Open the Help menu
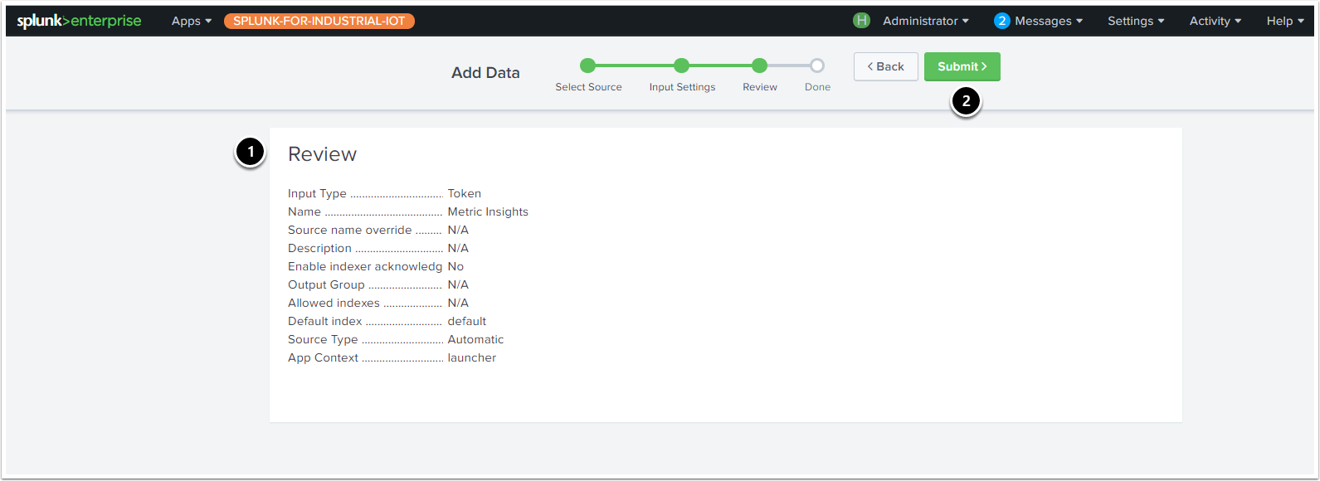 [x=1285, y=21]
